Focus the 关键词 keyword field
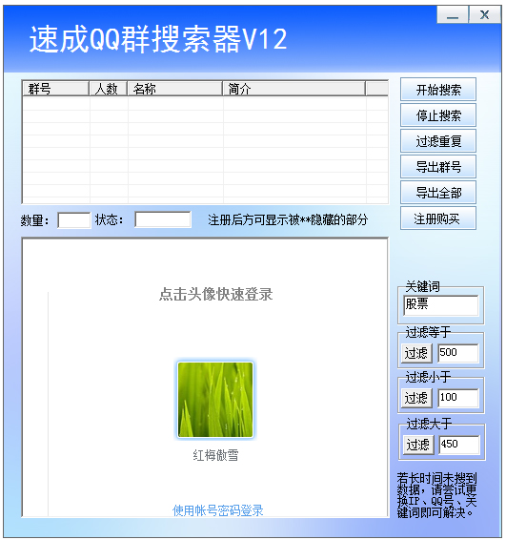The image size is (506, 540). pyautogui.click(x=440, y=305)
